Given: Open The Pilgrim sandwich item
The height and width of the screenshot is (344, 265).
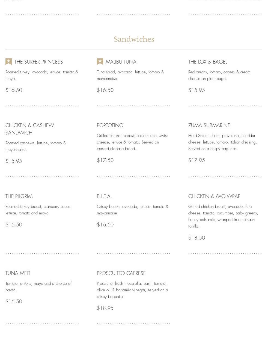Looking at the screenshot, I should 19,196.
